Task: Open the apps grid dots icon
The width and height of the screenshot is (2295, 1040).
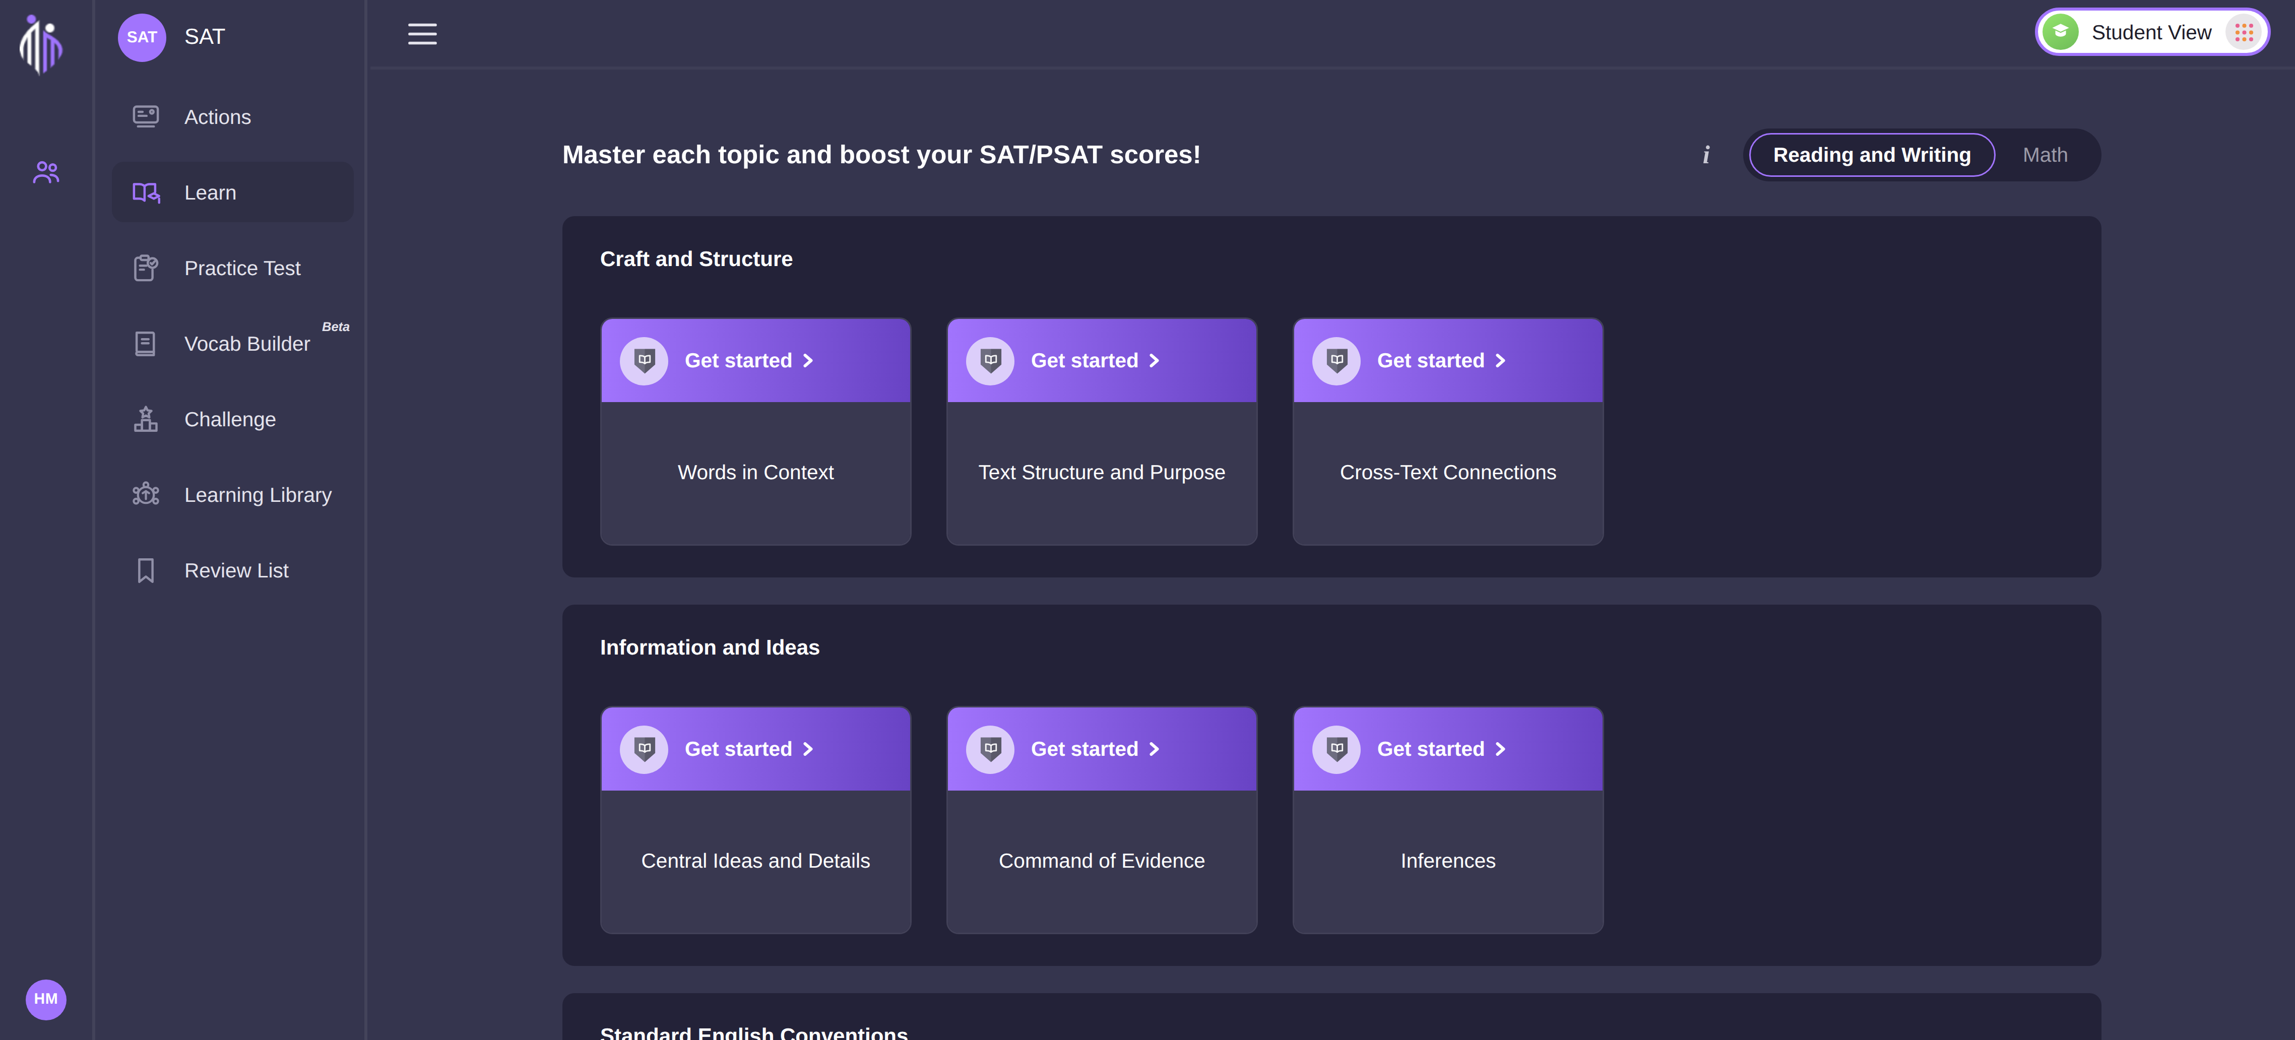Action: coord(2244,33)
